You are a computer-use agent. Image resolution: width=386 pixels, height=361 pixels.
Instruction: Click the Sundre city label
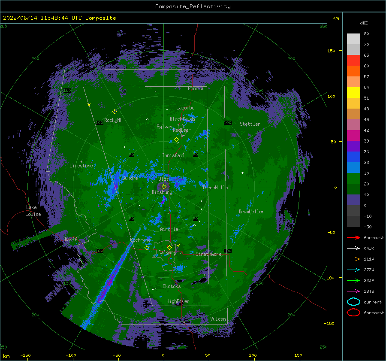click(130, 178)
